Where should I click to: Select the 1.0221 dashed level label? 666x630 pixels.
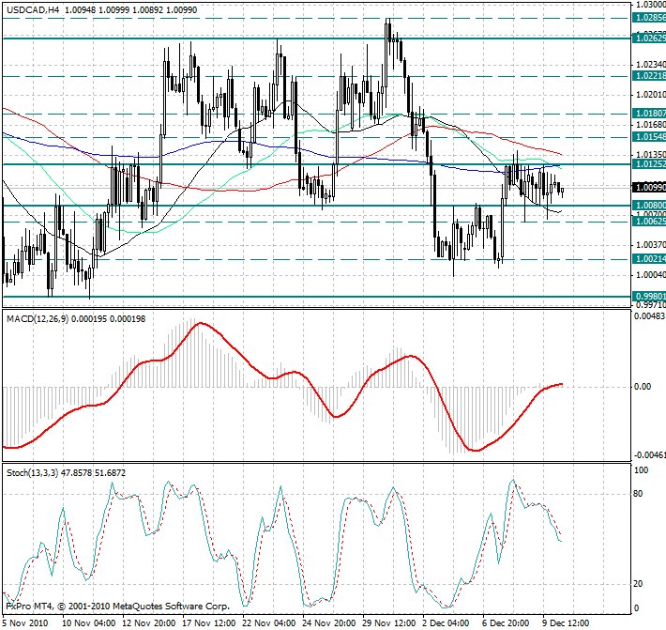[649, 75]
